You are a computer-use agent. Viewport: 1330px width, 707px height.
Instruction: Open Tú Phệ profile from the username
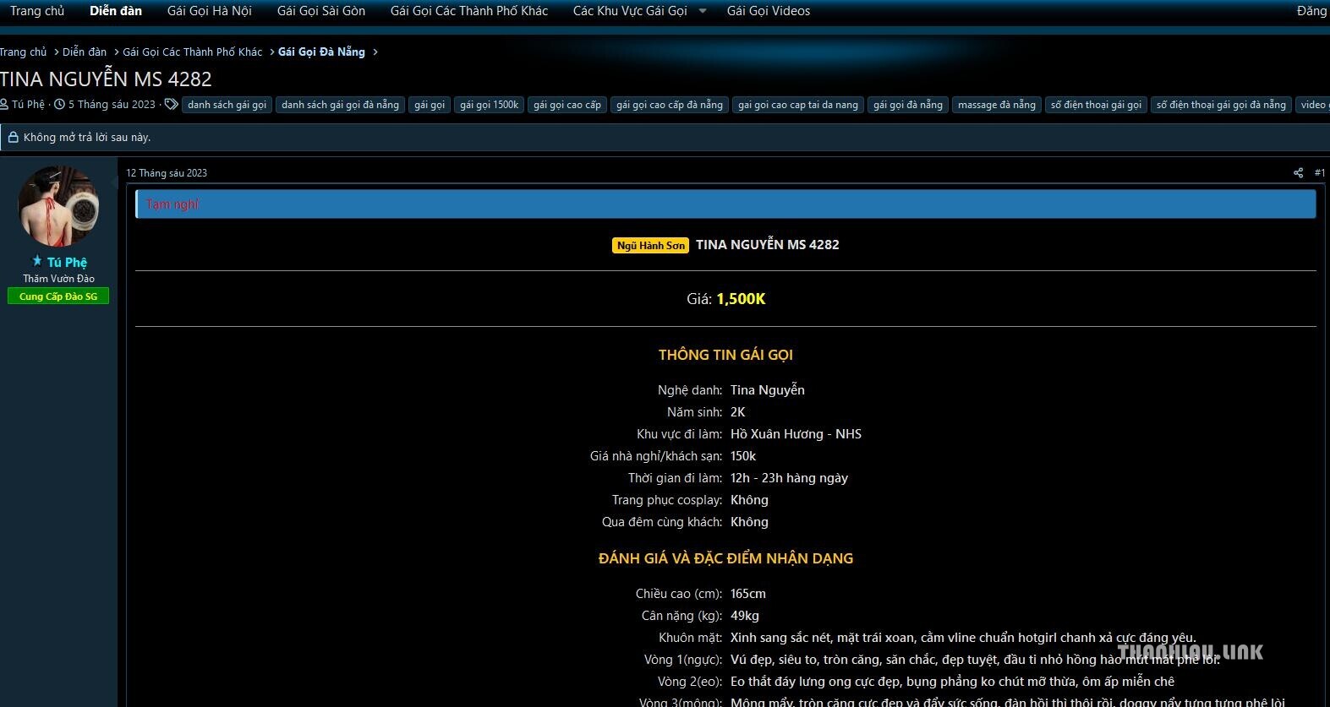67,262
